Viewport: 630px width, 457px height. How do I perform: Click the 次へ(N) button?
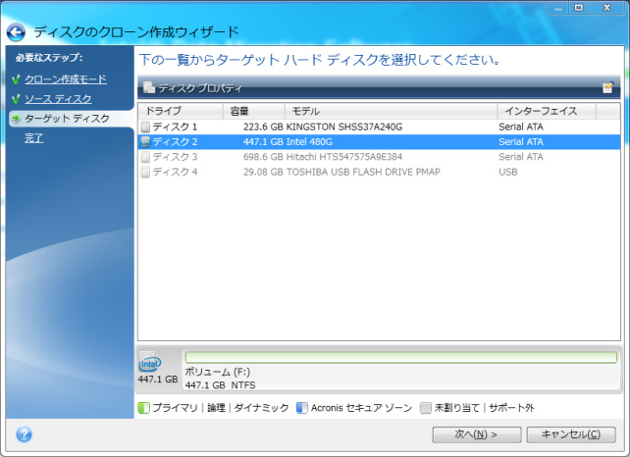(477, 434)
